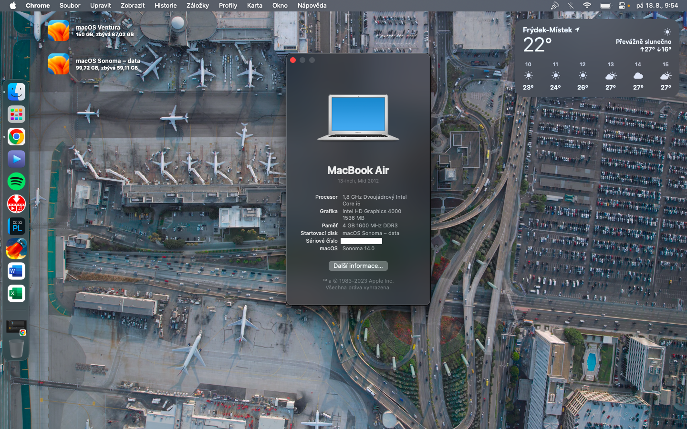The image size is (687, 429).
Task: Click the Apple copyright notice text
Action: coord(358,284)
